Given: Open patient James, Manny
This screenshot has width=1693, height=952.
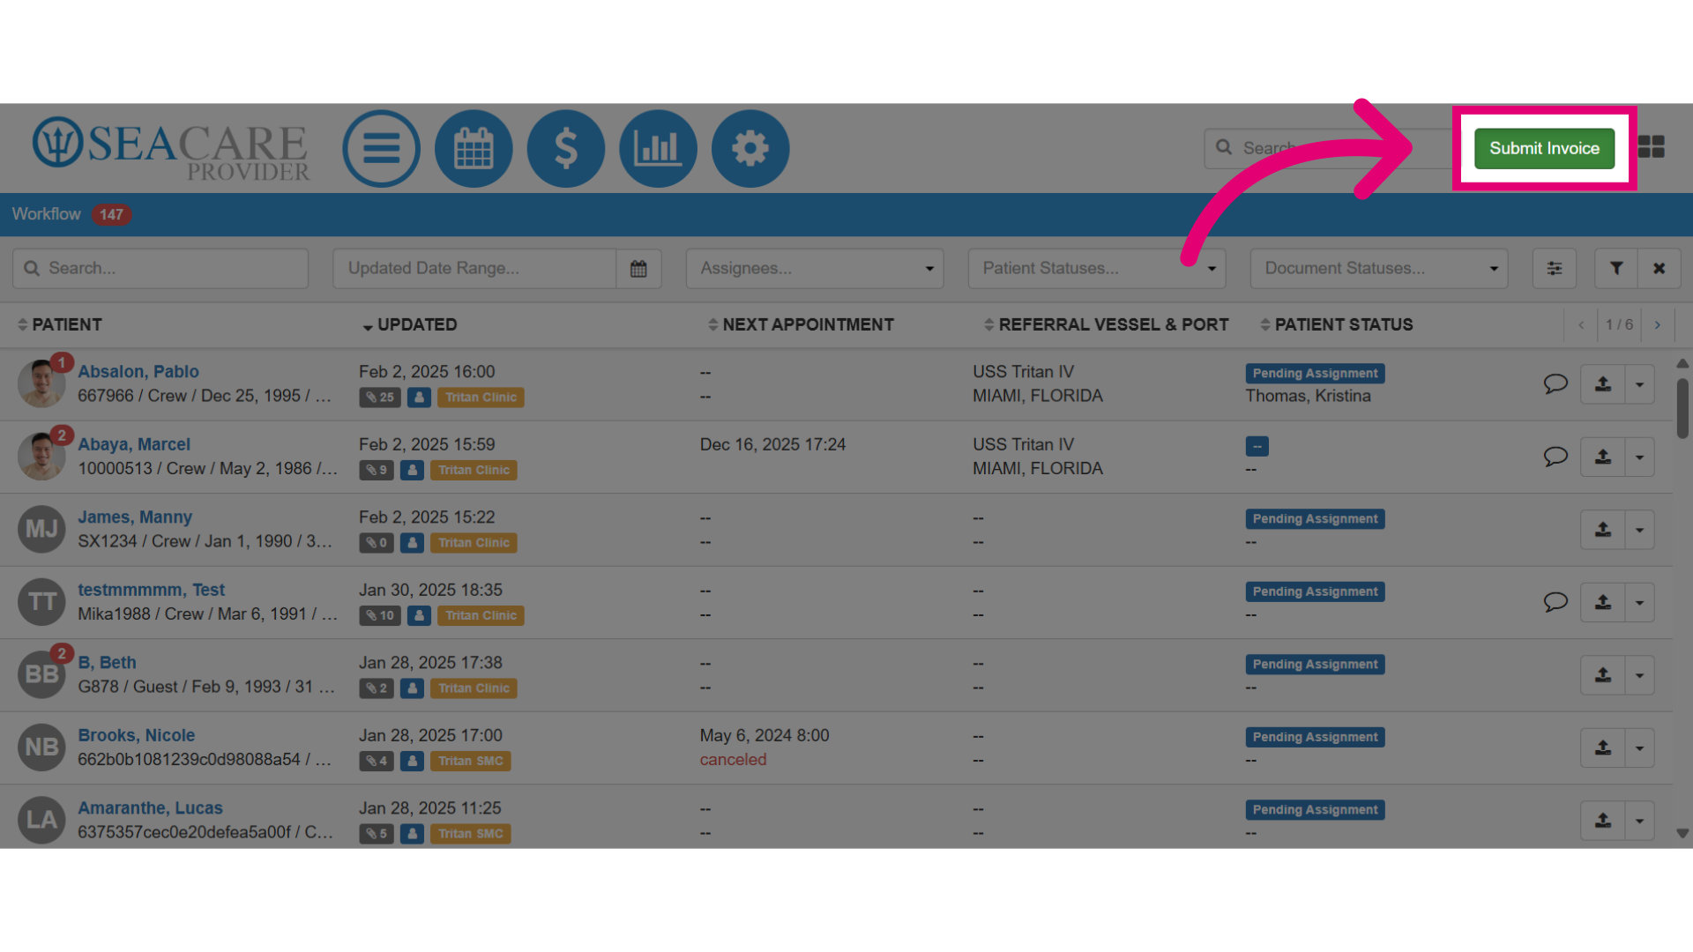Looking at the screenshot, I should click(135, 517).
